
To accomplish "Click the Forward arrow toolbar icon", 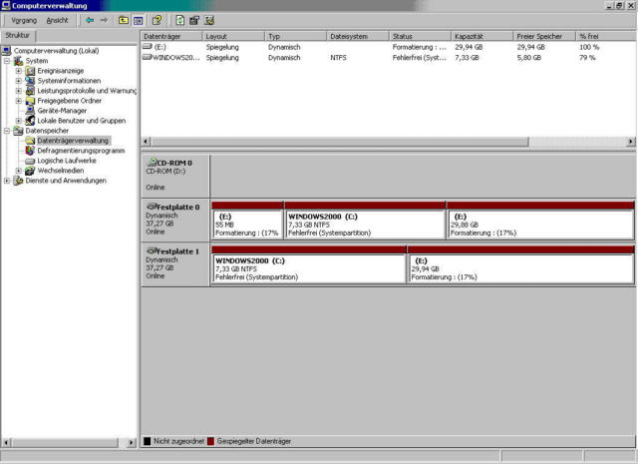I will pyautogui.click(x=104, y=20).
